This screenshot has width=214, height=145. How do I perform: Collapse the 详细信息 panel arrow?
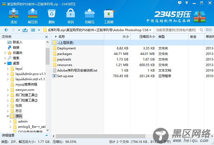coord(47,135)
